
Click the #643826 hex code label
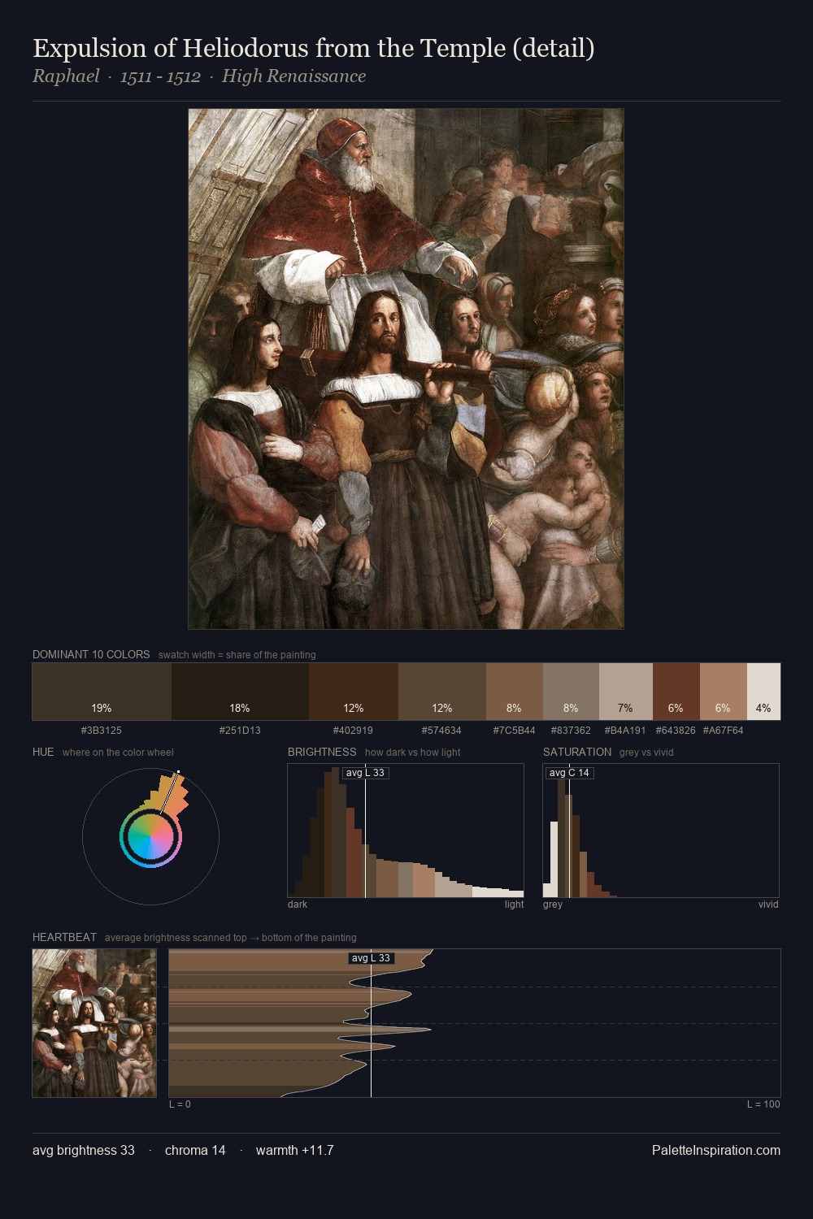pos(676,731)
